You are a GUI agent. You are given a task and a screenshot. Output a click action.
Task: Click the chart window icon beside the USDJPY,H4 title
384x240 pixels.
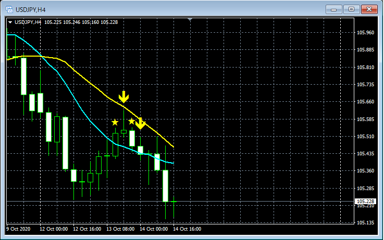point(9,9)
